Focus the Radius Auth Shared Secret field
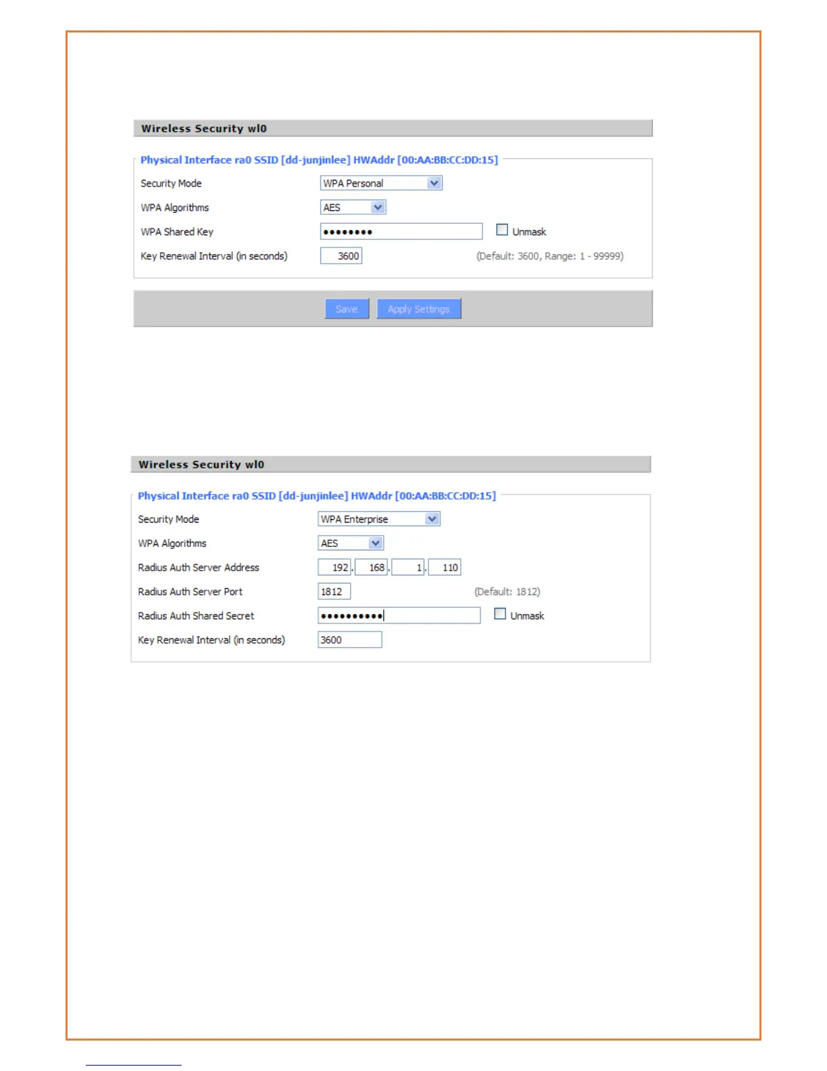The width and height of the screenshot is (827, 1071). 399,615
